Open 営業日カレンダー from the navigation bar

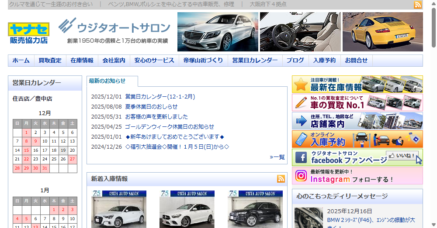coord(255,61)
